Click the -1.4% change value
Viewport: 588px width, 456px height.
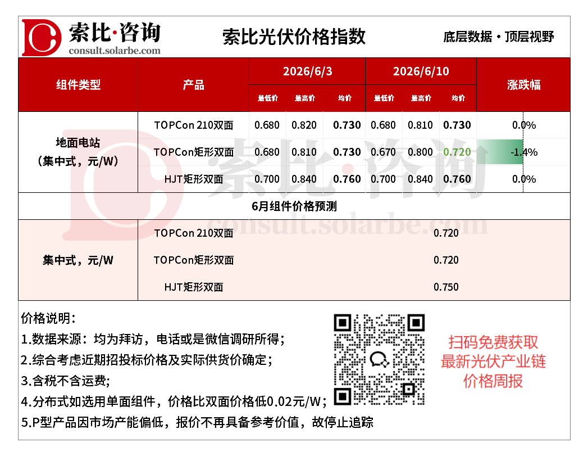tap(524, 152)
